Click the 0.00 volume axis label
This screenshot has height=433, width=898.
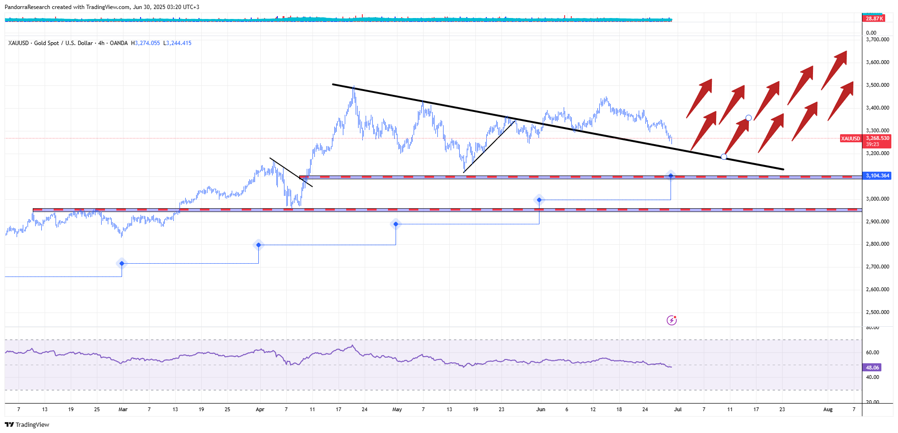coord(871,33)
